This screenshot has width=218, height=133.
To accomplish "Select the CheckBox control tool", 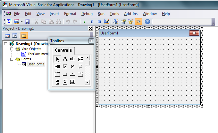I will [65, 66].
